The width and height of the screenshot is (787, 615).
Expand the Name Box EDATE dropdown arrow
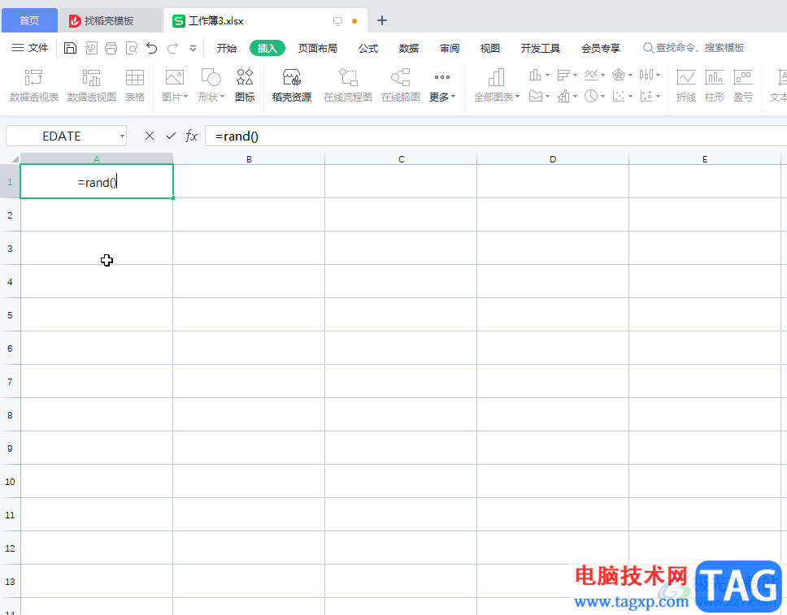point(122,136)
